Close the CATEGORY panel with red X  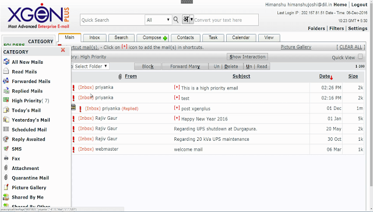63,50
